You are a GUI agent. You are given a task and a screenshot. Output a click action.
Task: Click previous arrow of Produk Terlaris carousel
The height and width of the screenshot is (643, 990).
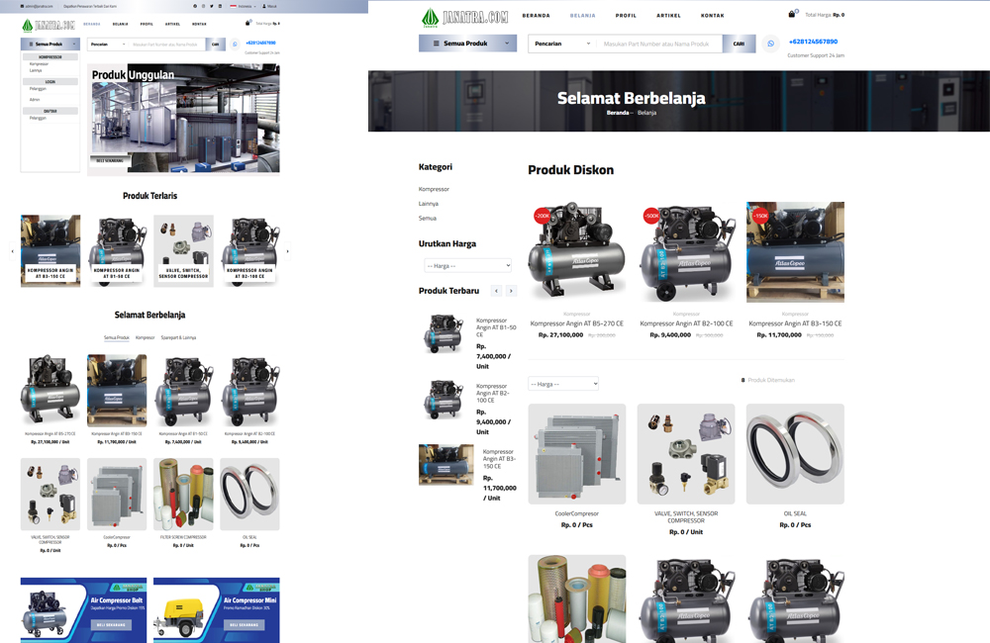12,251
